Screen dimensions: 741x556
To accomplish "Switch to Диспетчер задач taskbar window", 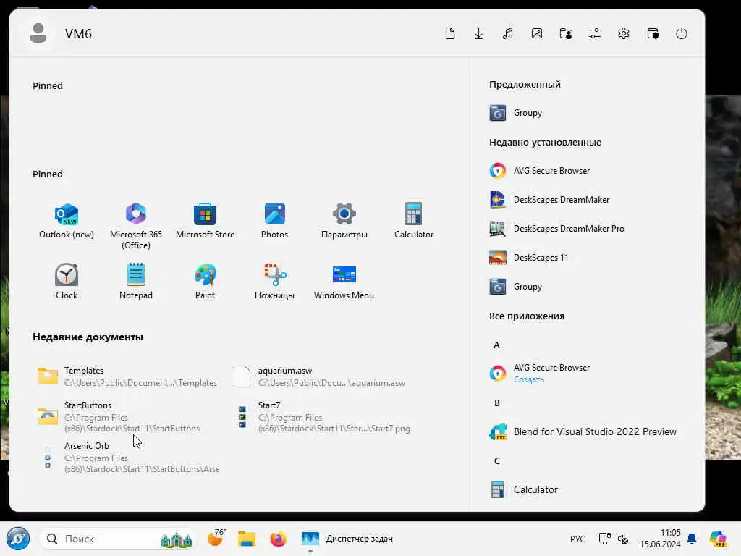I will (x=348, y=539).
